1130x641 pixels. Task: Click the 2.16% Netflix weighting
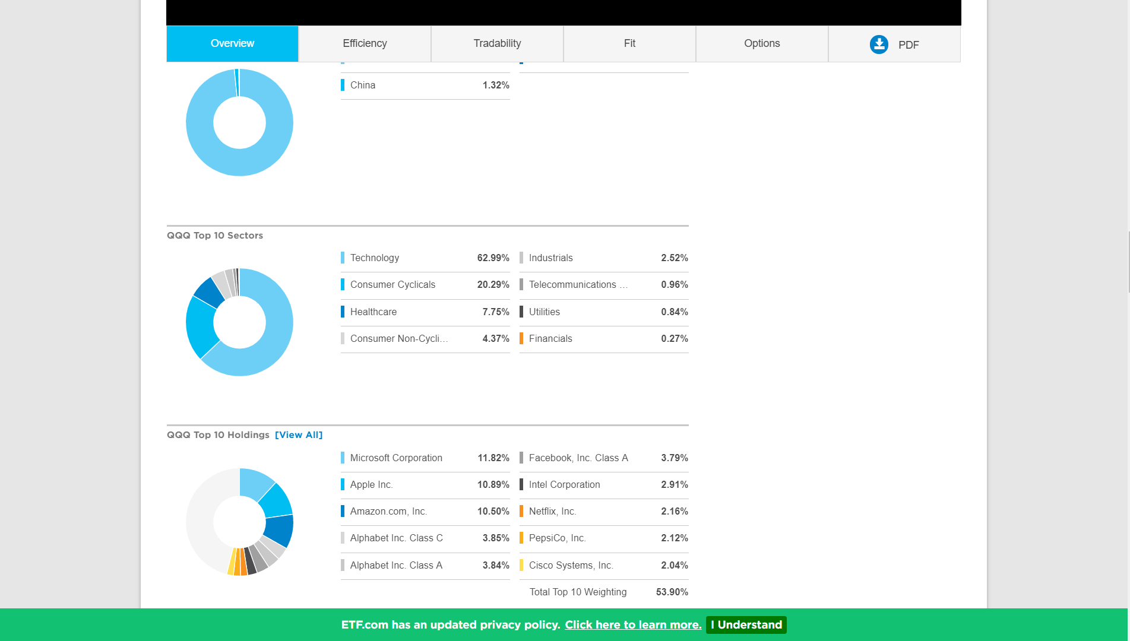pos(675,511)
